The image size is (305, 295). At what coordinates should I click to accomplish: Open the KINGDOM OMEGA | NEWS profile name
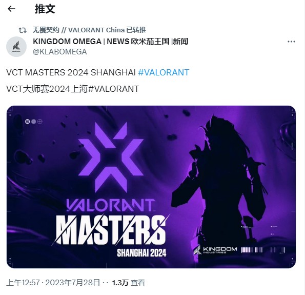(111, 42)
